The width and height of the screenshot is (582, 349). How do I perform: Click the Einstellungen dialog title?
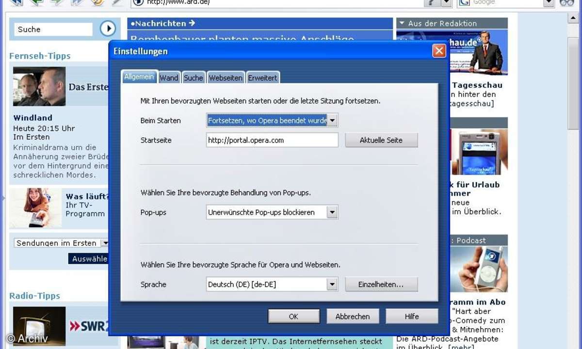pyautogui.click(x=141, y=51)
